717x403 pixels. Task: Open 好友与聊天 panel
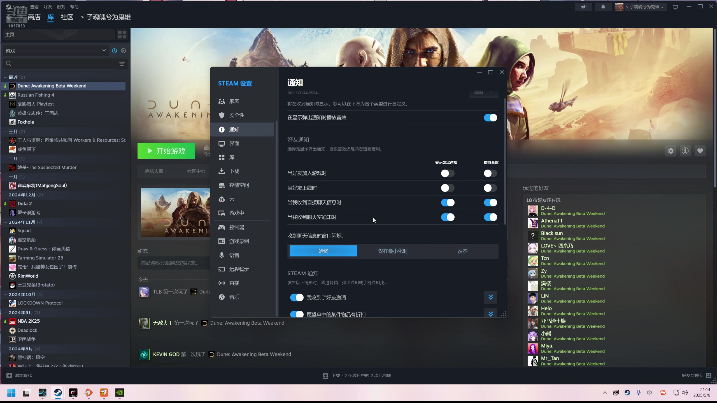click(x=696, y=376)
